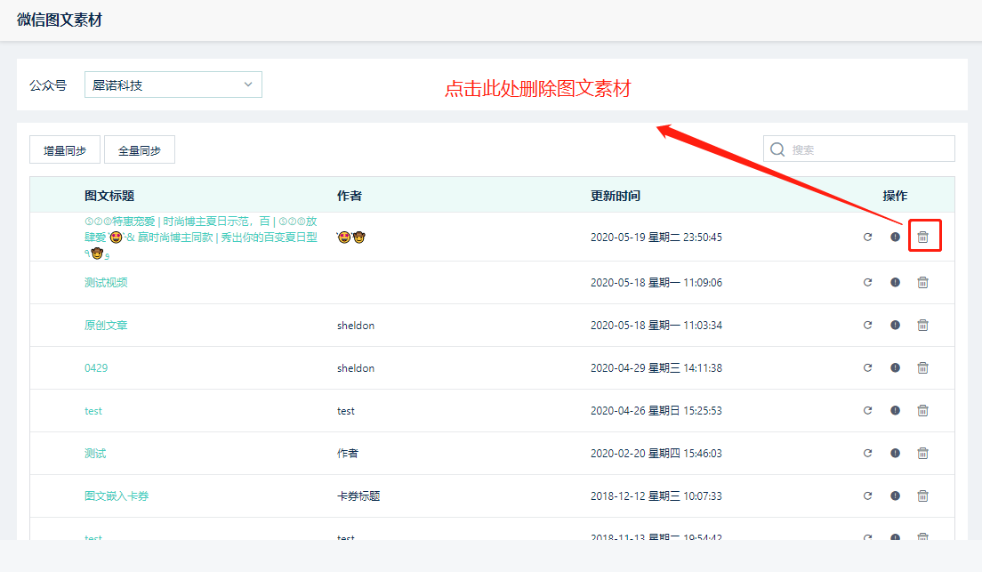Refresh the 原创文章 row
This screenshot has width=982, height=572.
[867, 326]
